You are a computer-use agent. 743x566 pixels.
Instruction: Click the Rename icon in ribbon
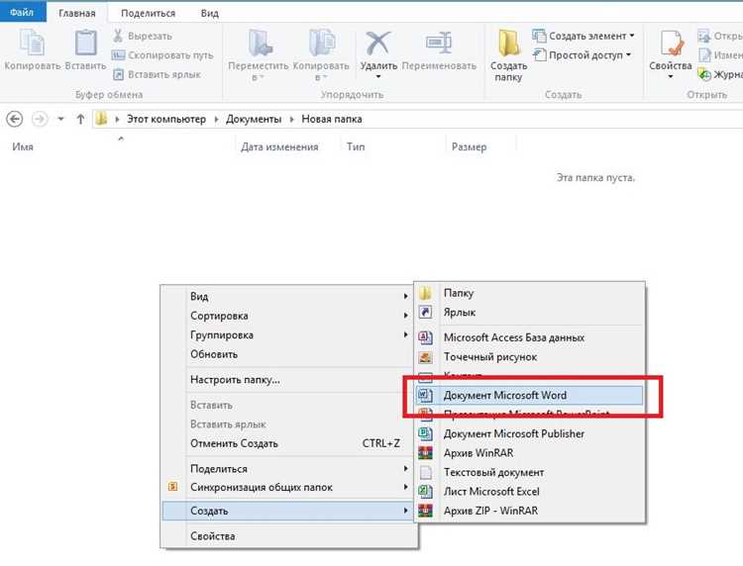[439, 43]
